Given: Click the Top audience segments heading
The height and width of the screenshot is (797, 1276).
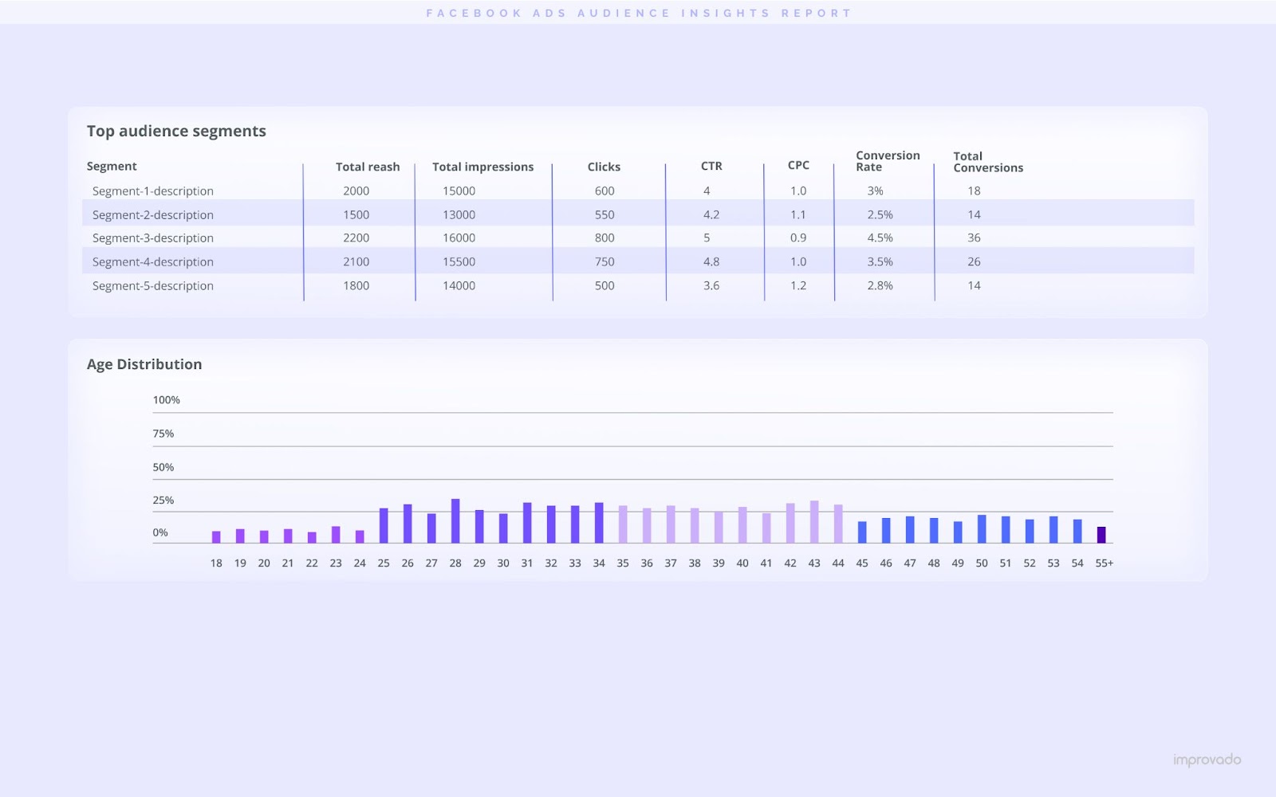Looking at the screenshot, I should click(177, 131).
